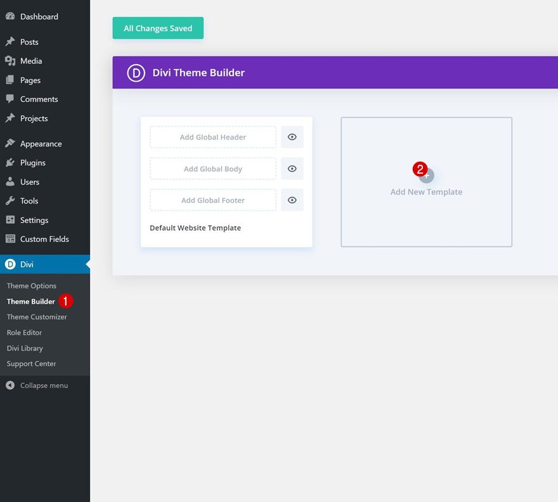
Task: Toggle the Global Body eye icon
Action: [292, 169]
